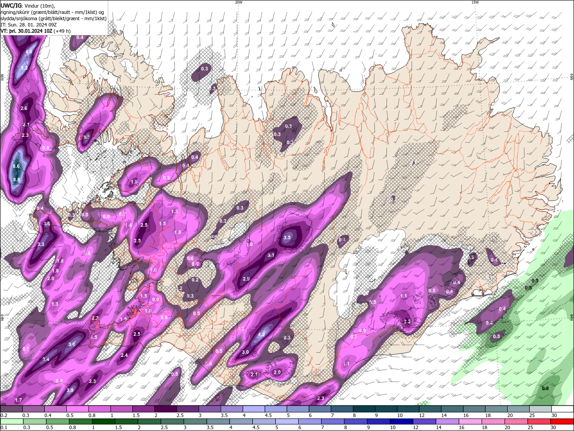Click the '1.7' precipitation value on the map

pos(18,400)
